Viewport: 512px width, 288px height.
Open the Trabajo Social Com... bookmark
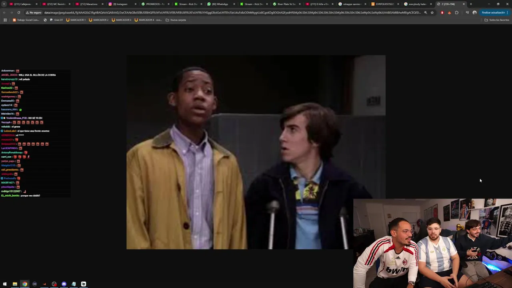[26, 20]
